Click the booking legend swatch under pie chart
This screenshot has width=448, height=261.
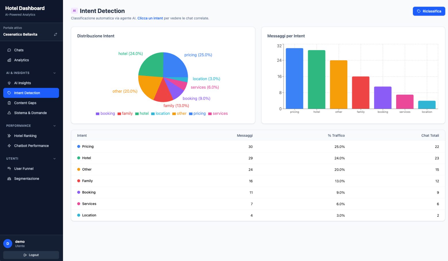pyautogui.click(x=98, y=114)
